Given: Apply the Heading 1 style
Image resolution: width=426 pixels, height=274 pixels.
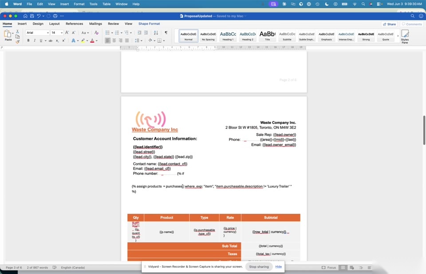Looking at the screenshot, I should [x=228, y=36].
